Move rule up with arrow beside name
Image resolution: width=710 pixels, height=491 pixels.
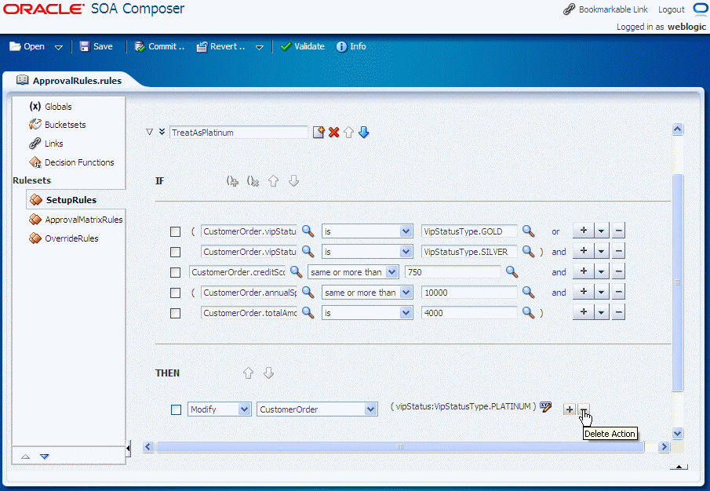click(x=348, y=132)
